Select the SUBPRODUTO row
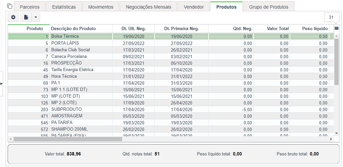This screenshot has width=343, height=167. [171, 109]
